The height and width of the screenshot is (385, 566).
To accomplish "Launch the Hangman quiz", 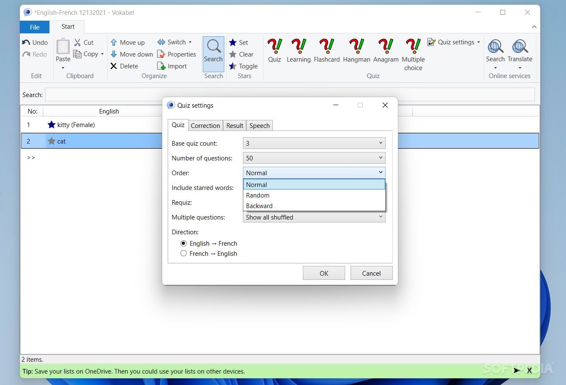I will click(356, 51).
